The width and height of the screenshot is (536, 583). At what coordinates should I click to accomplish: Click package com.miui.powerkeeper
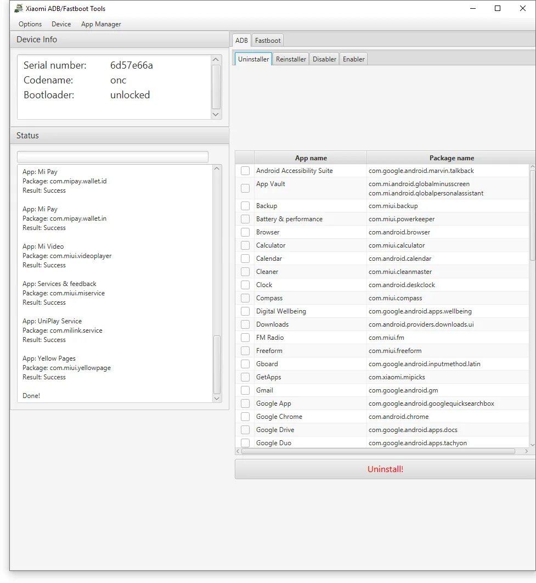click(402, 219)
